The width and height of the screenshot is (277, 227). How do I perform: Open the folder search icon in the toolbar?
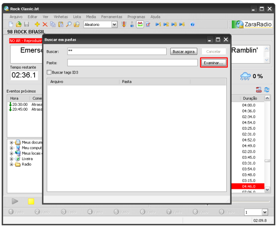pyautogui.click(x=77, y=24)
